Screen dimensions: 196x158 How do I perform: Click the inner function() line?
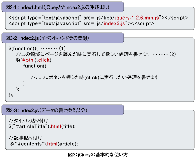pyautogui.click(x=35, y=66)
